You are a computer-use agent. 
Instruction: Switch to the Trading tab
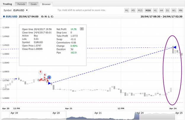point(7,4)
